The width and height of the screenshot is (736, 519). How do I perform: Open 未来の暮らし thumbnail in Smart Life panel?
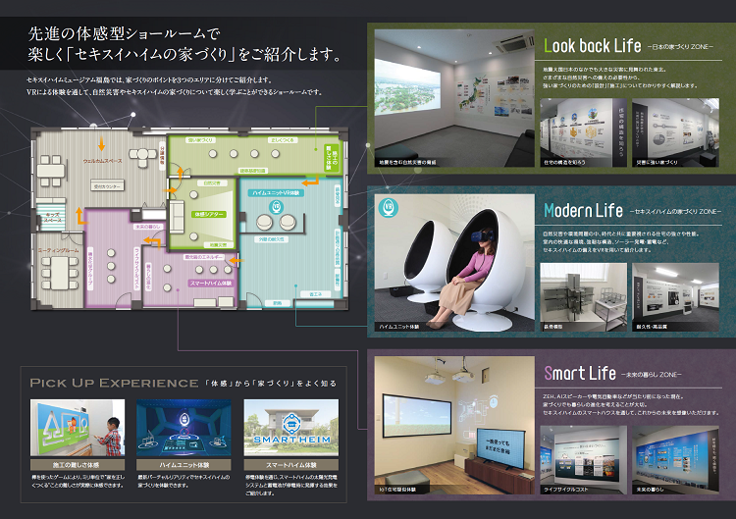675,460
